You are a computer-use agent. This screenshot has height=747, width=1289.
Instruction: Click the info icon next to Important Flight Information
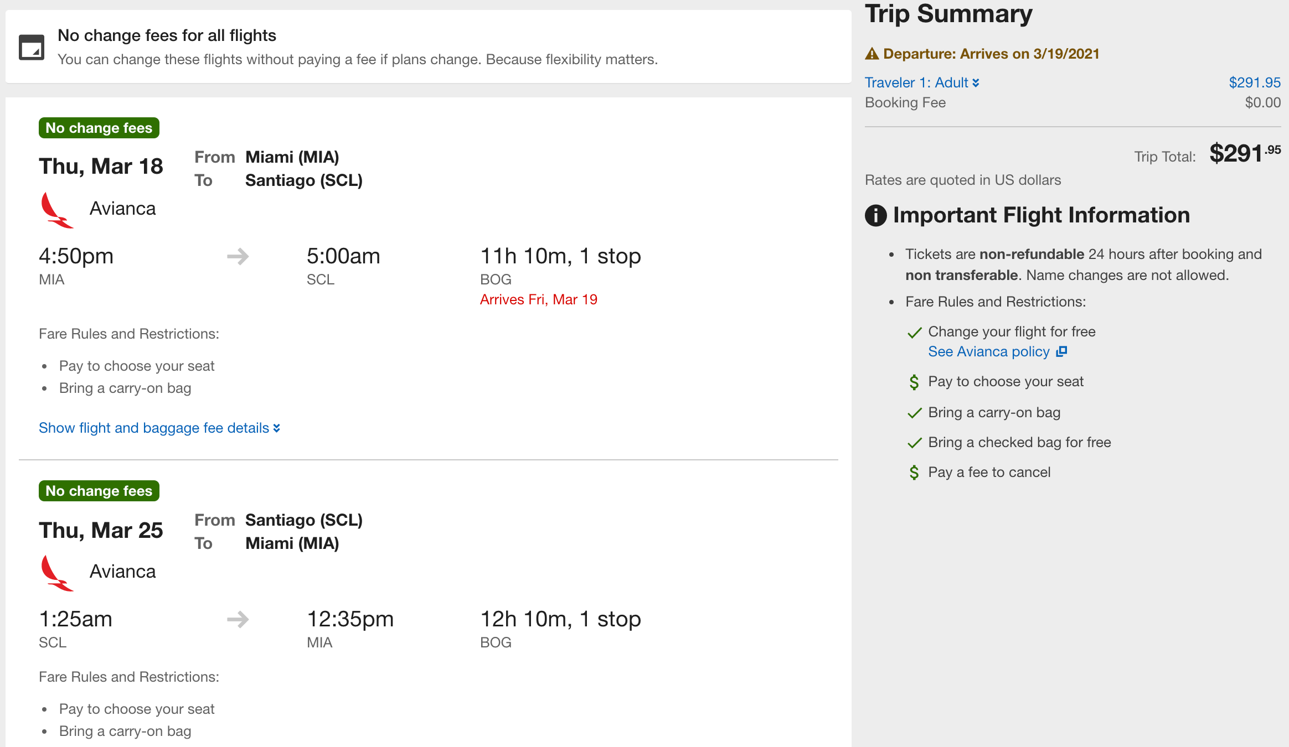[876, 215]
